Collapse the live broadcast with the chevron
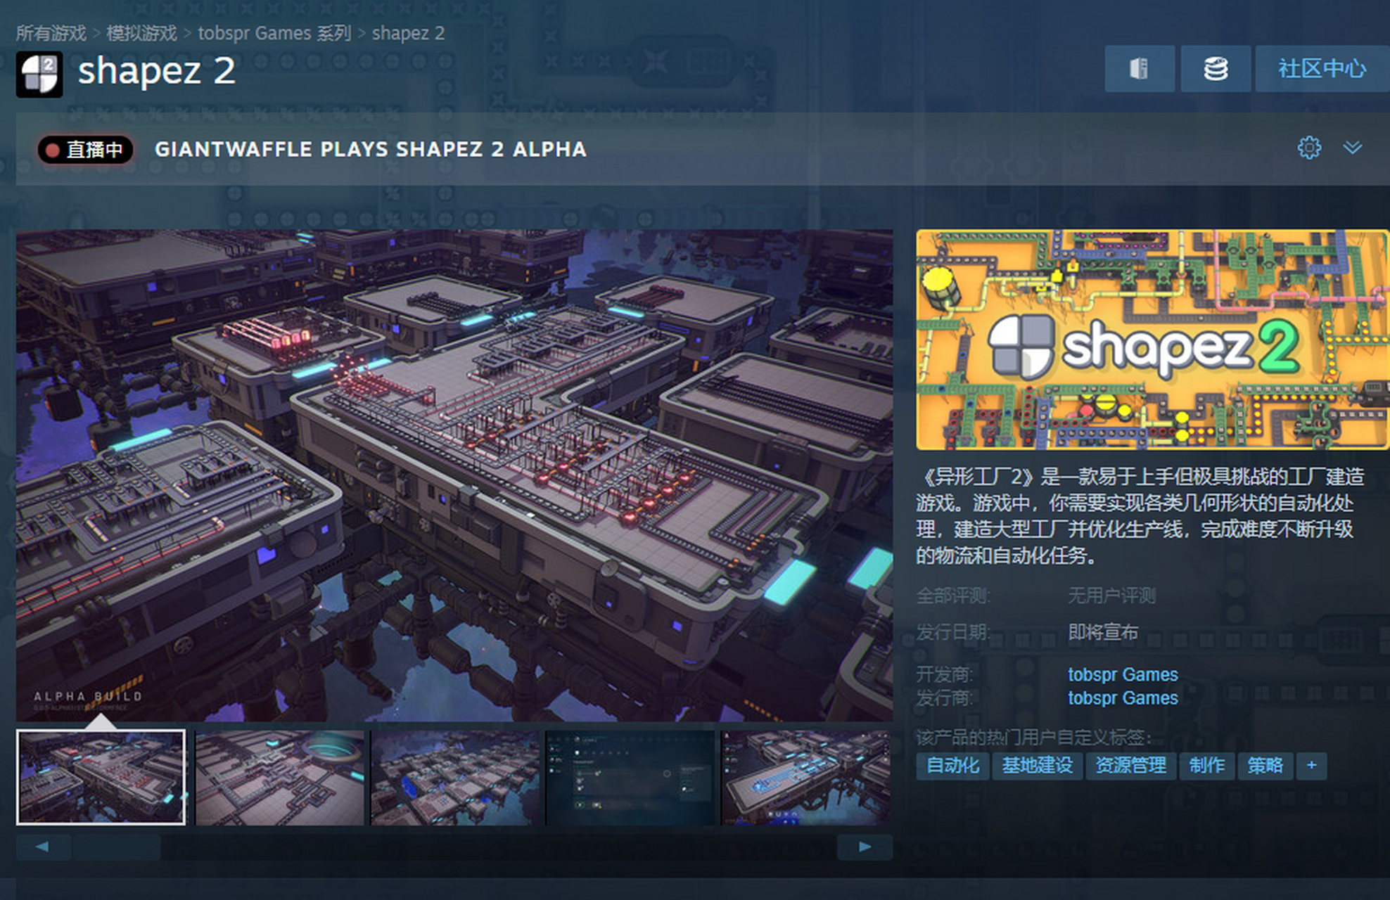The height and width of the screenshot is (900, 1390). click(x=1351, y=148)
